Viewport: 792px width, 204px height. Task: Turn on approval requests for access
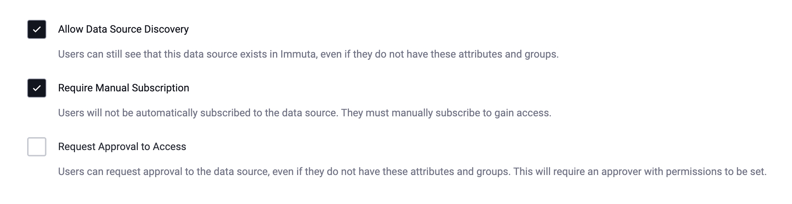point(37,147)
